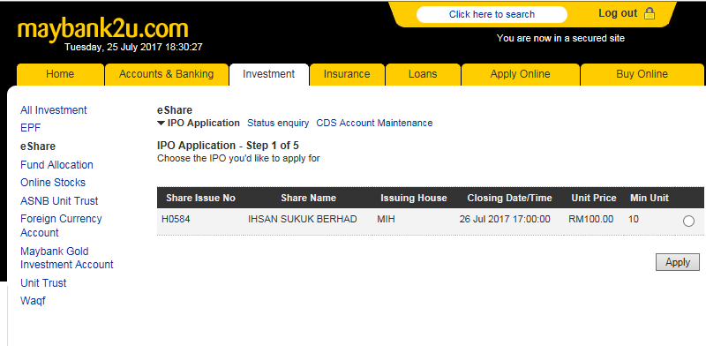Click the maybank2u.com logo
Viewport: 706px width, 353px height.
(x=102, y=29)
